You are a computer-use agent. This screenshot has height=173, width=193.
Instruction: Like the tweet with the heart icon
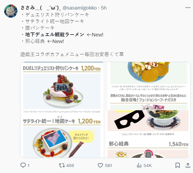(100, 165)
